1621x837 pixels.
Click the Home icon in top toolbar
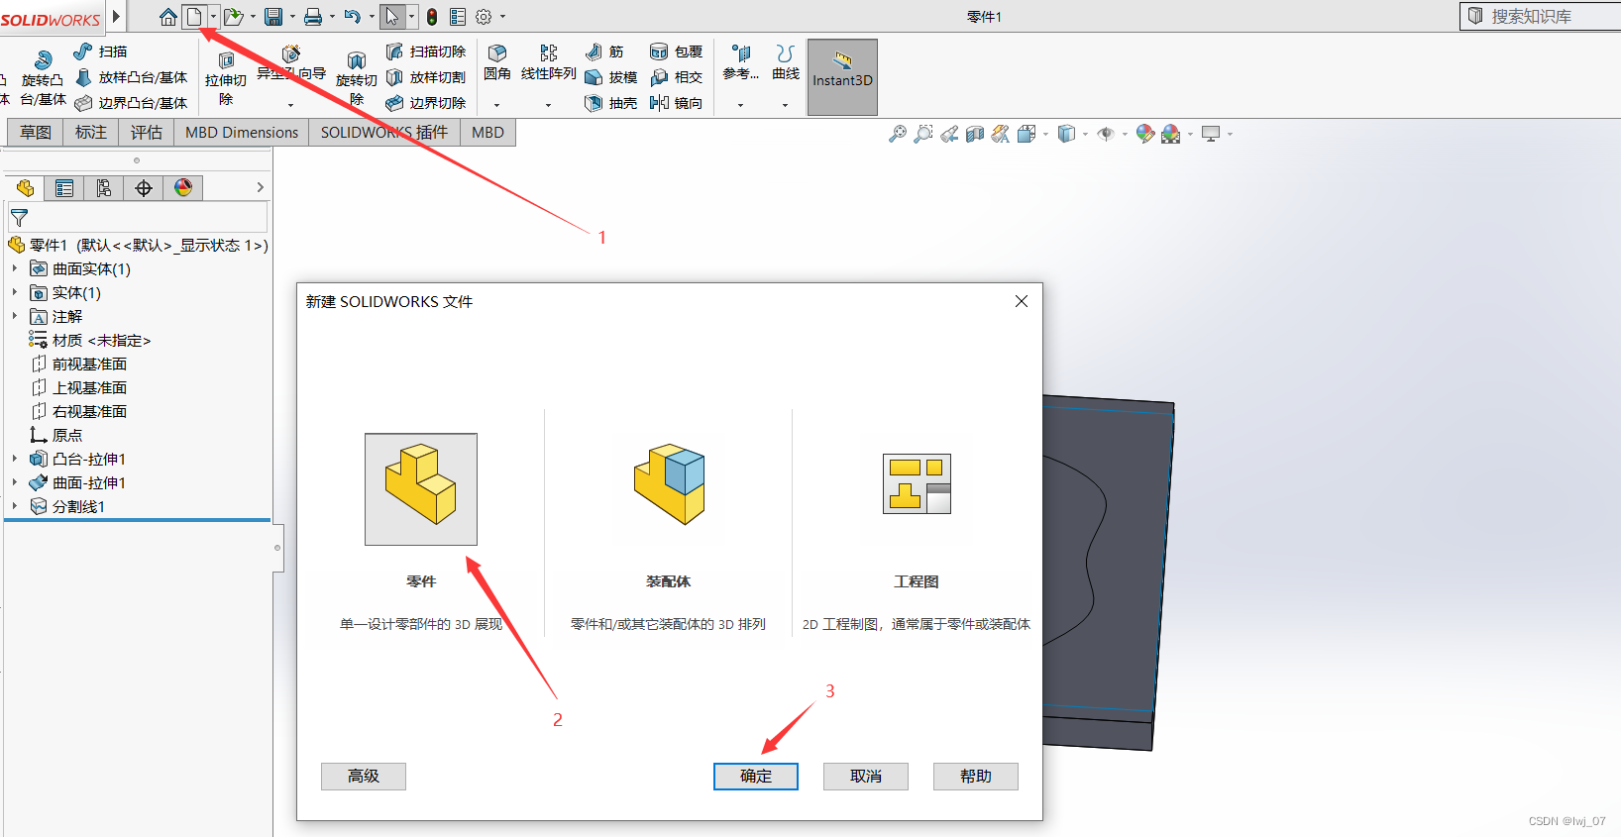168,16
